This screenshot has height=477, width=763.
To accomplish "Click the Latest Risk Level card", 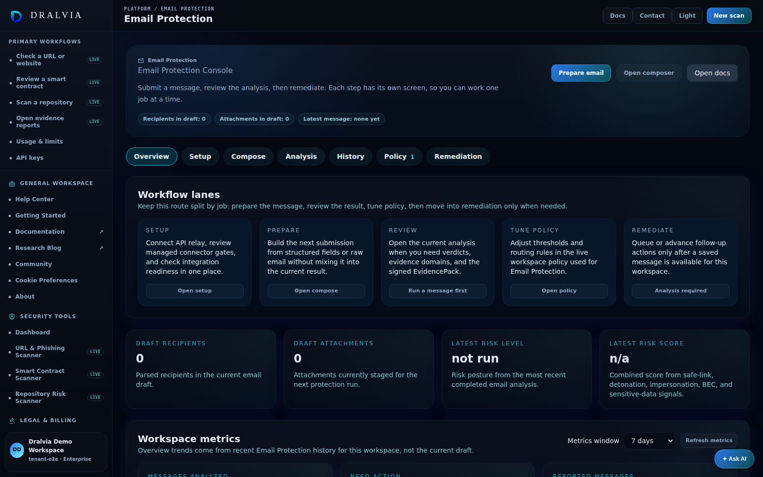I will click(x=516, y=369).
